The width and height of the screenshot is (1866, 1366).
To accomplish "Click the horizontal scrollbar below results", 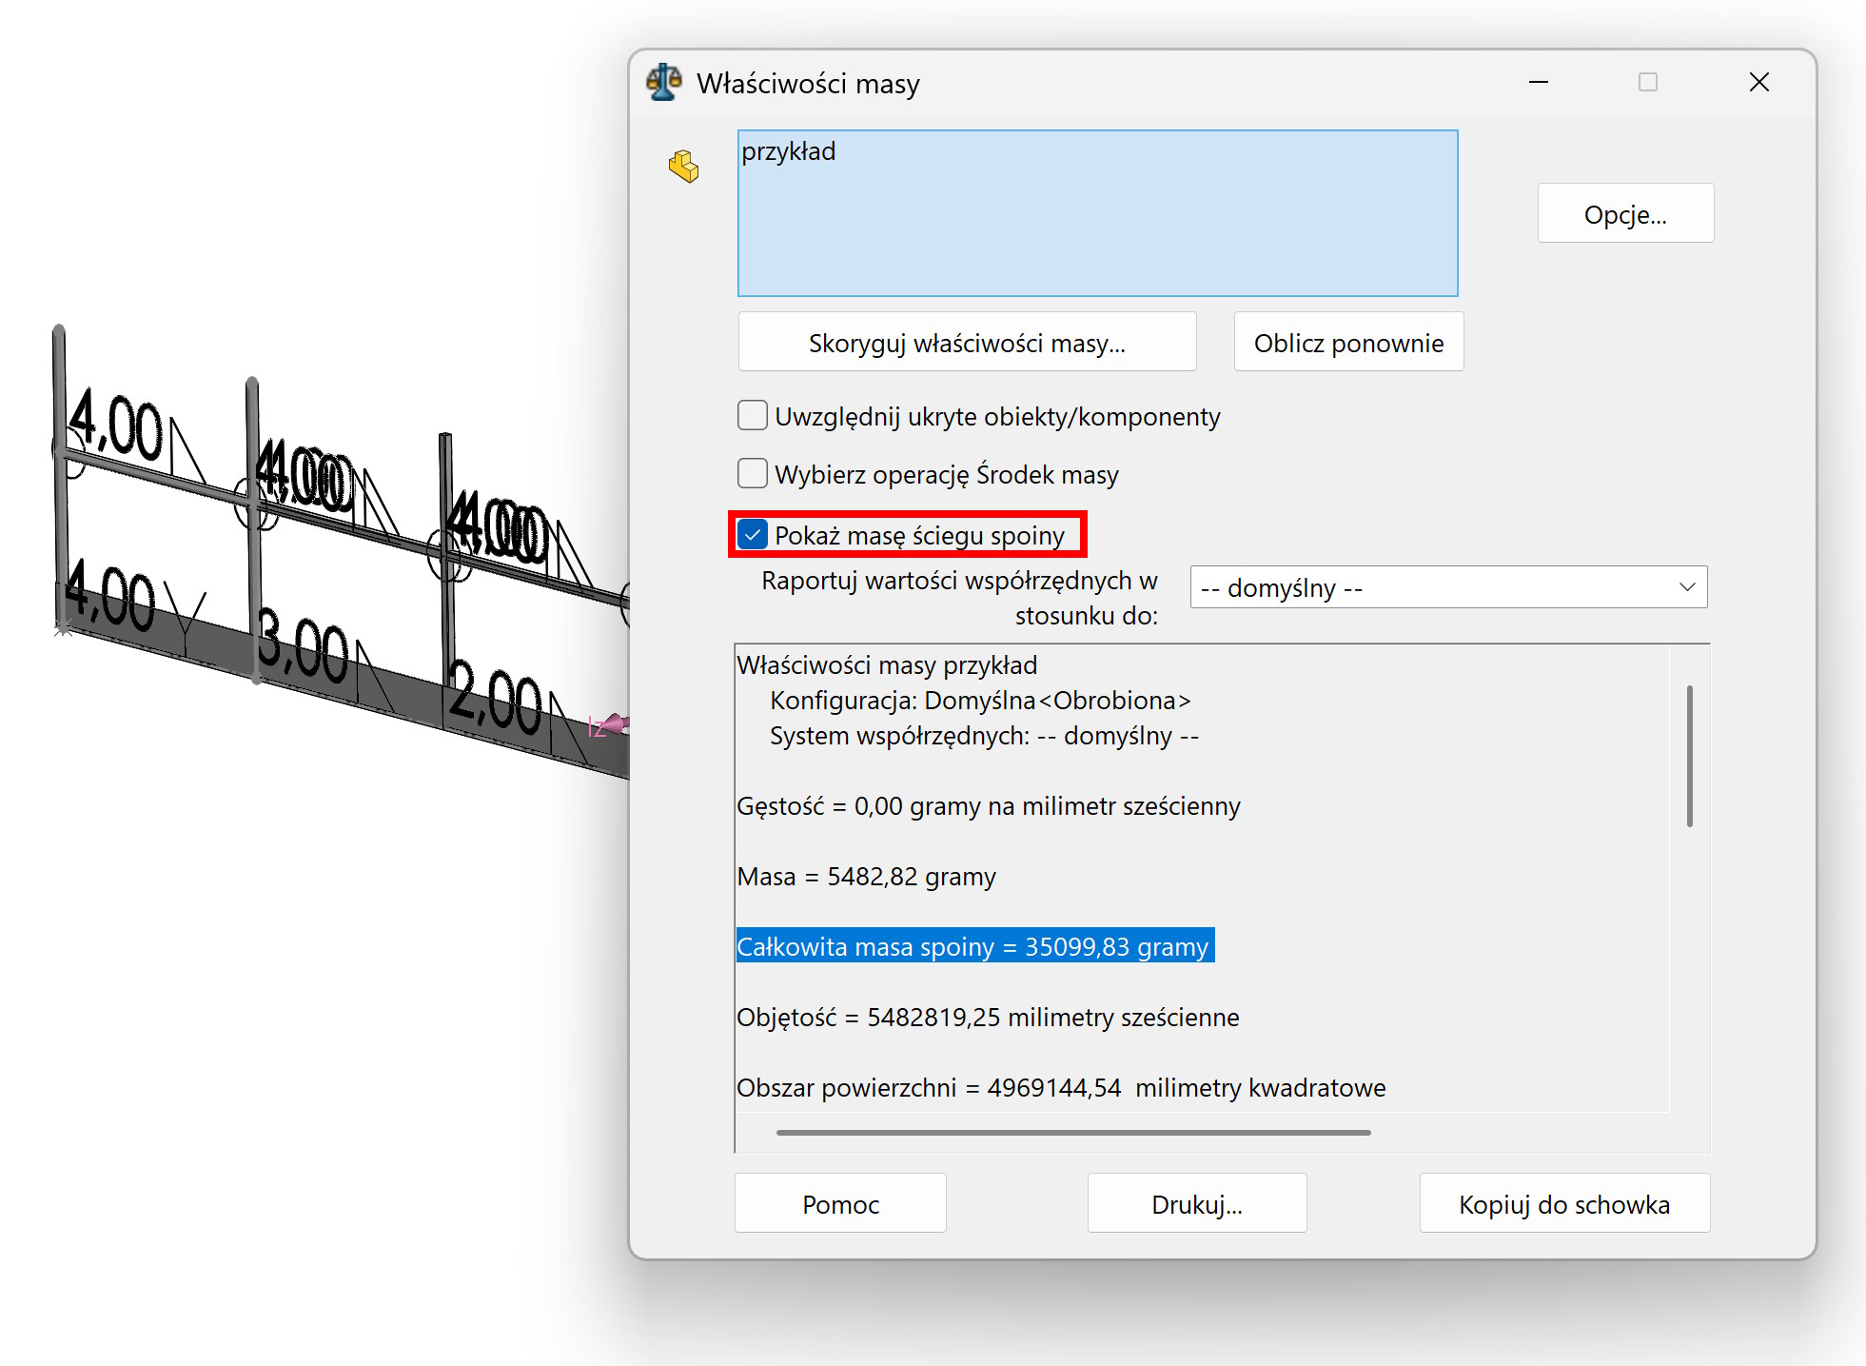I will tap(1072, 1133).
